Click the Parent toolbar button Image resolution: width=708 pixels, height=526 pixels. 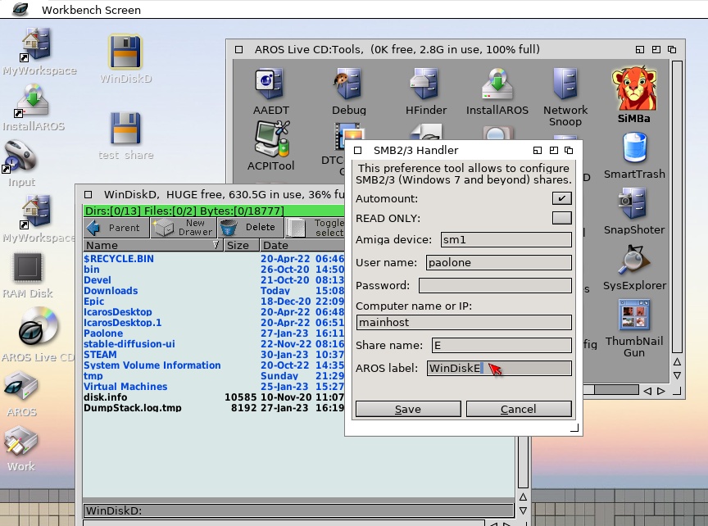click(116, 228)
